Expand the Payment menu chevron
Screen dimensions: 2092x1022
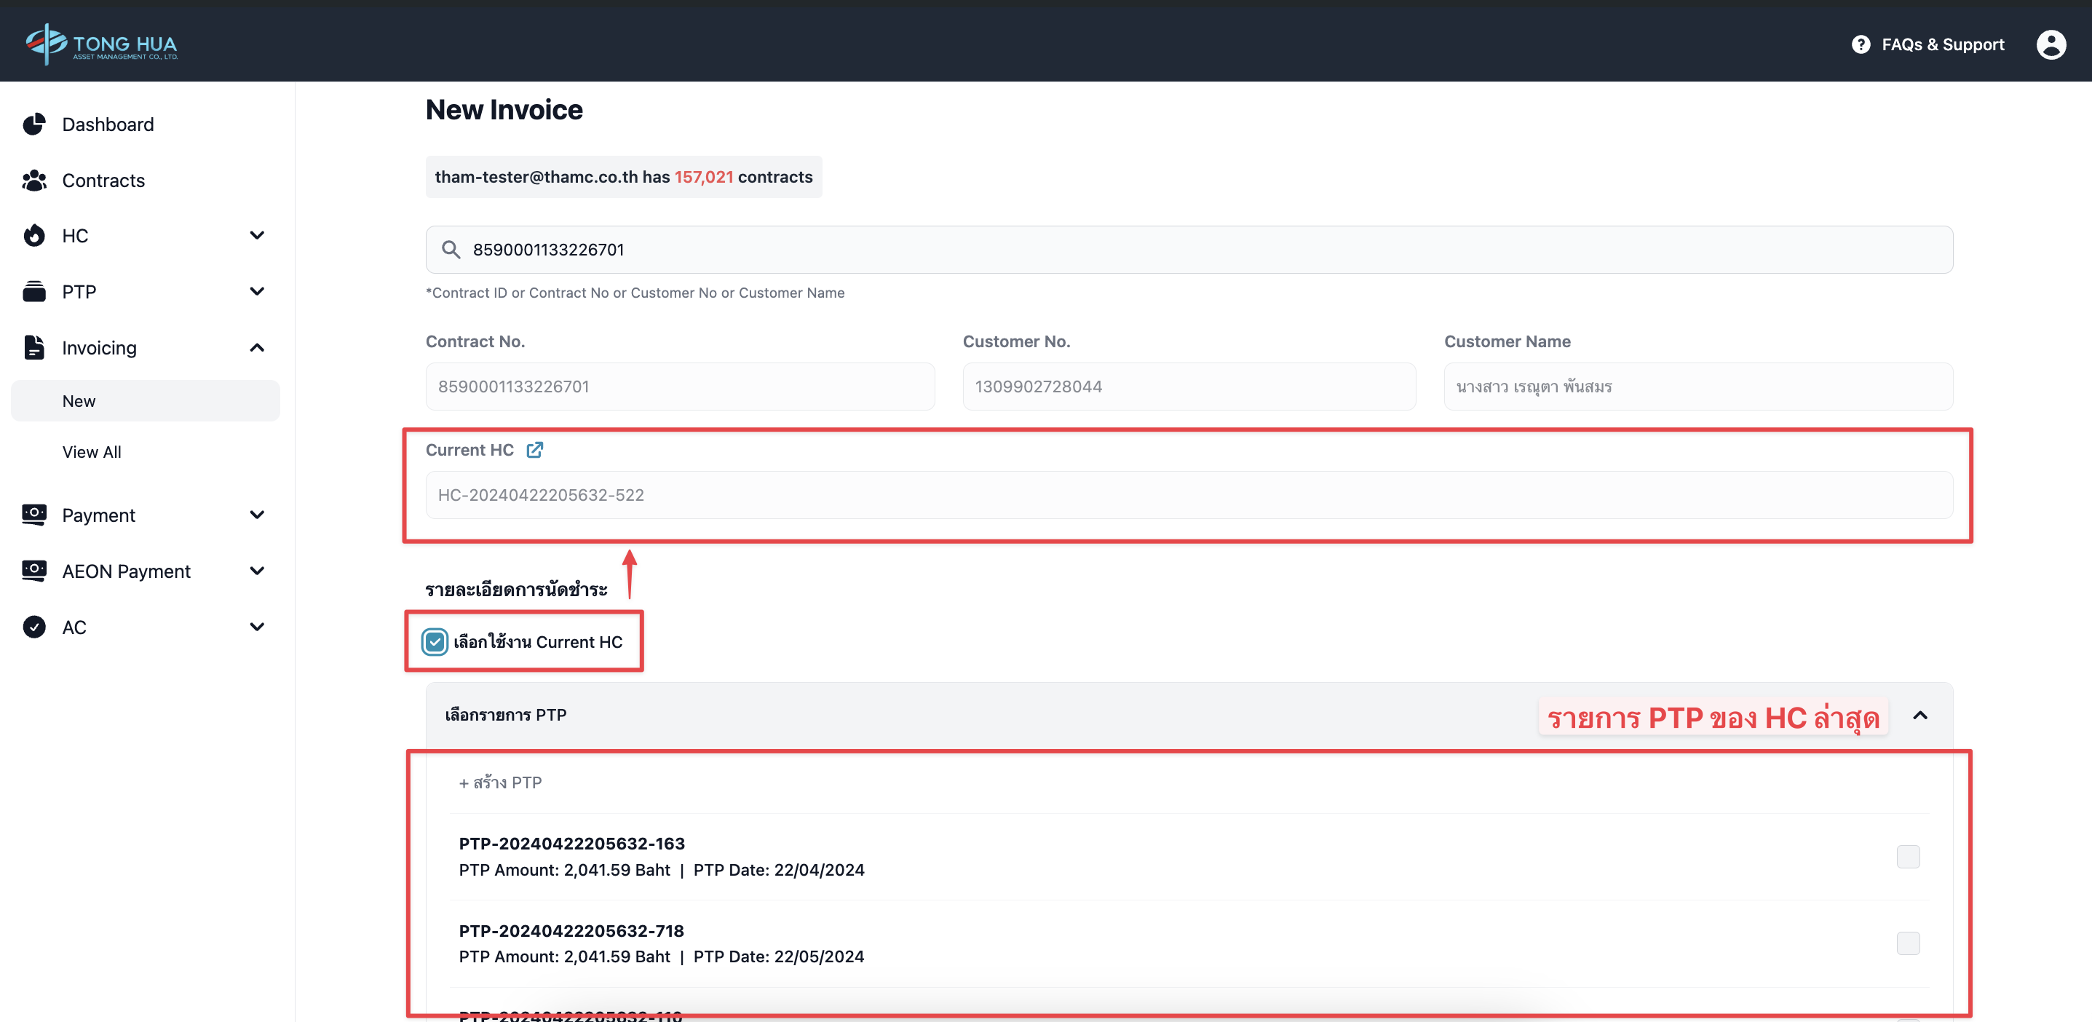coord(257,515)
